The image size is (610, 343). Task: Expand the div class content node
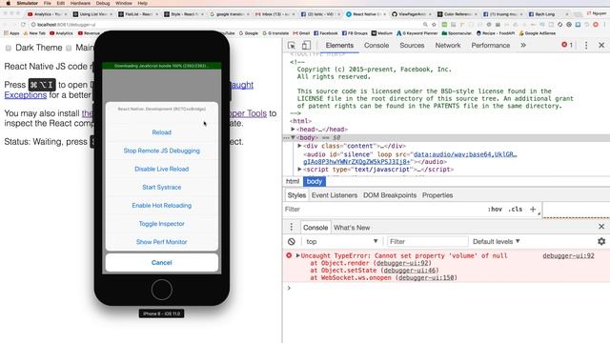point(299,146)
